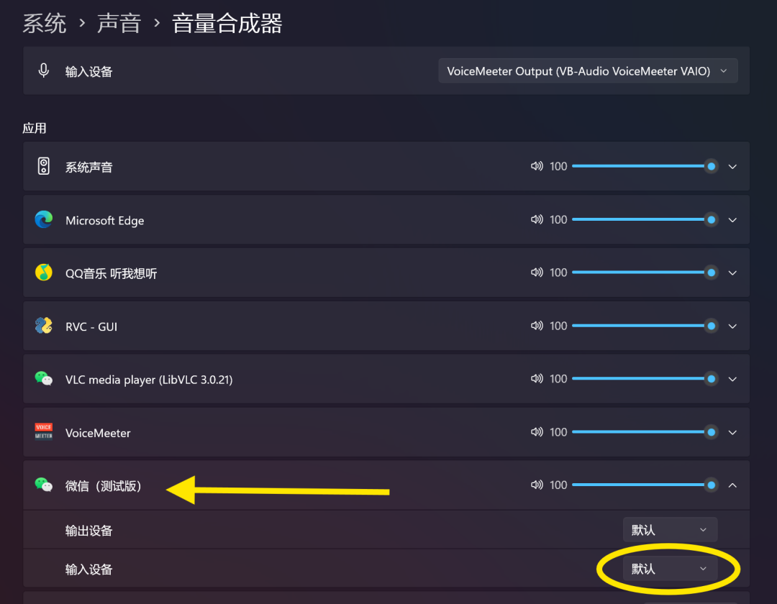The image size is (777, 604).
Task: Mute QQ音乐 using the volume icon
Action: click(536, 273)
